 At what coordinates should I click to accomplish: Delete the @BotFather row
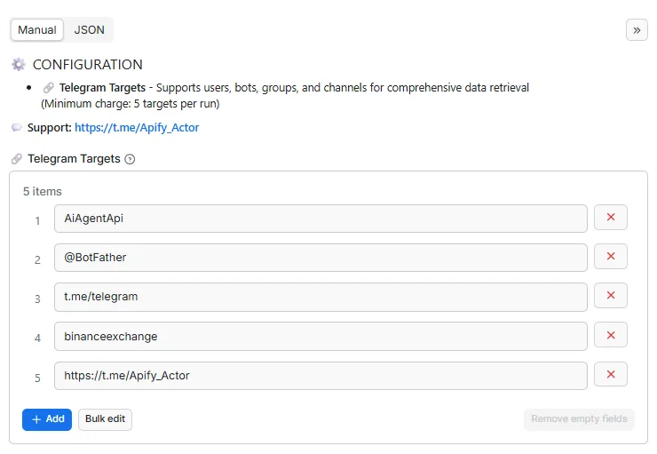pyautogui.click(x=611, y=257)
